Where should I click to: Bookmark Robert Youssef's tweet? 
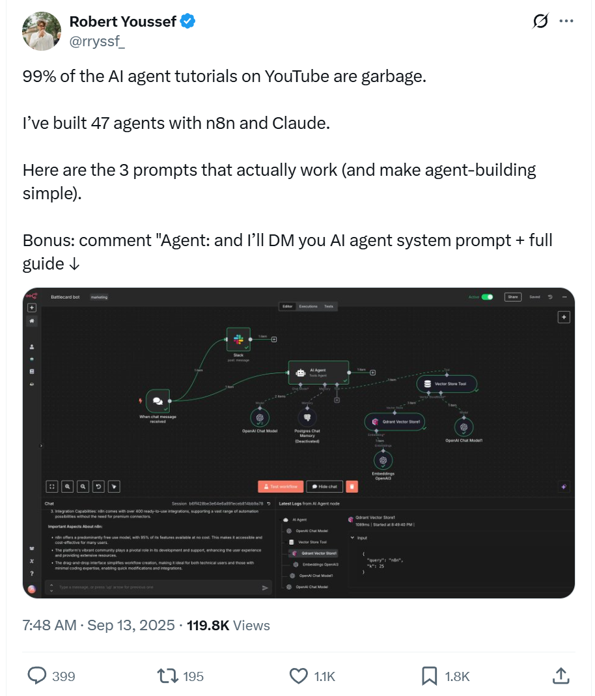(x=428, y=676)
